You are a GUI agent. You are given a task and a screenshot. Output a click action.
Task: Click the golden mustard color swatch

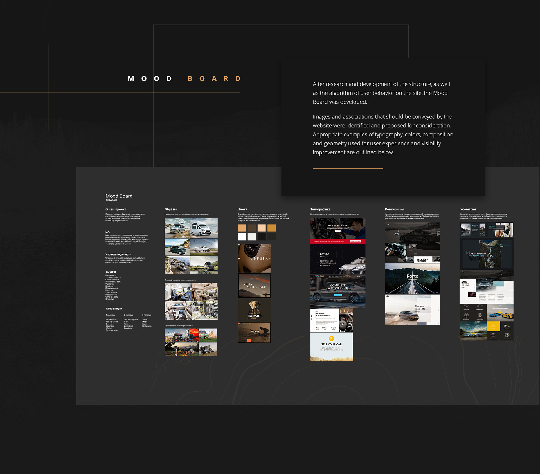pos(271,228)
